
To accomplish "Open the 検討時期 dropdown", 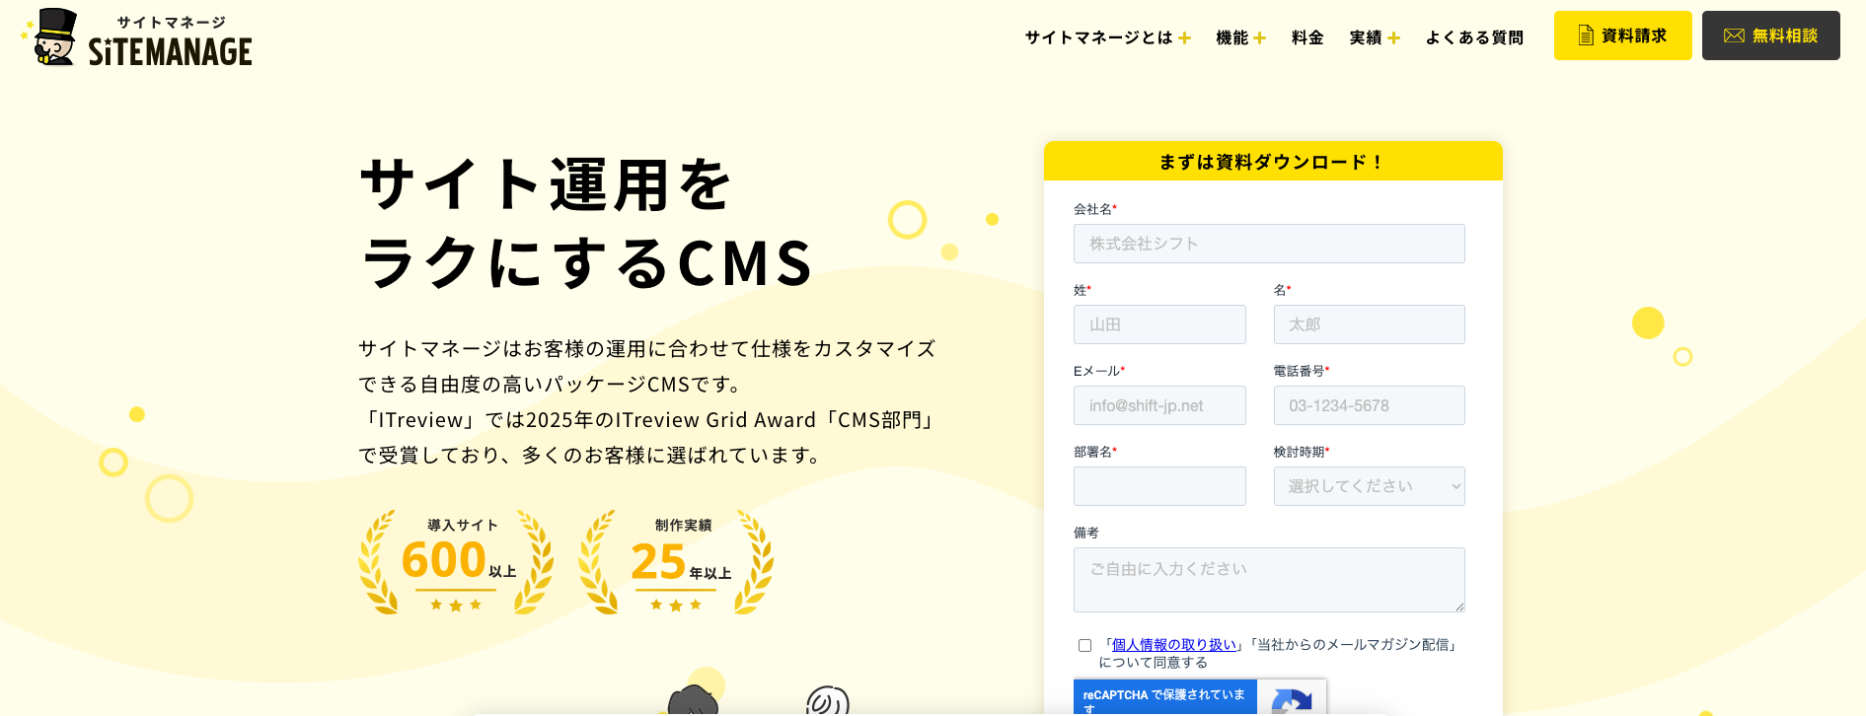I will [x=1369, y=486].
